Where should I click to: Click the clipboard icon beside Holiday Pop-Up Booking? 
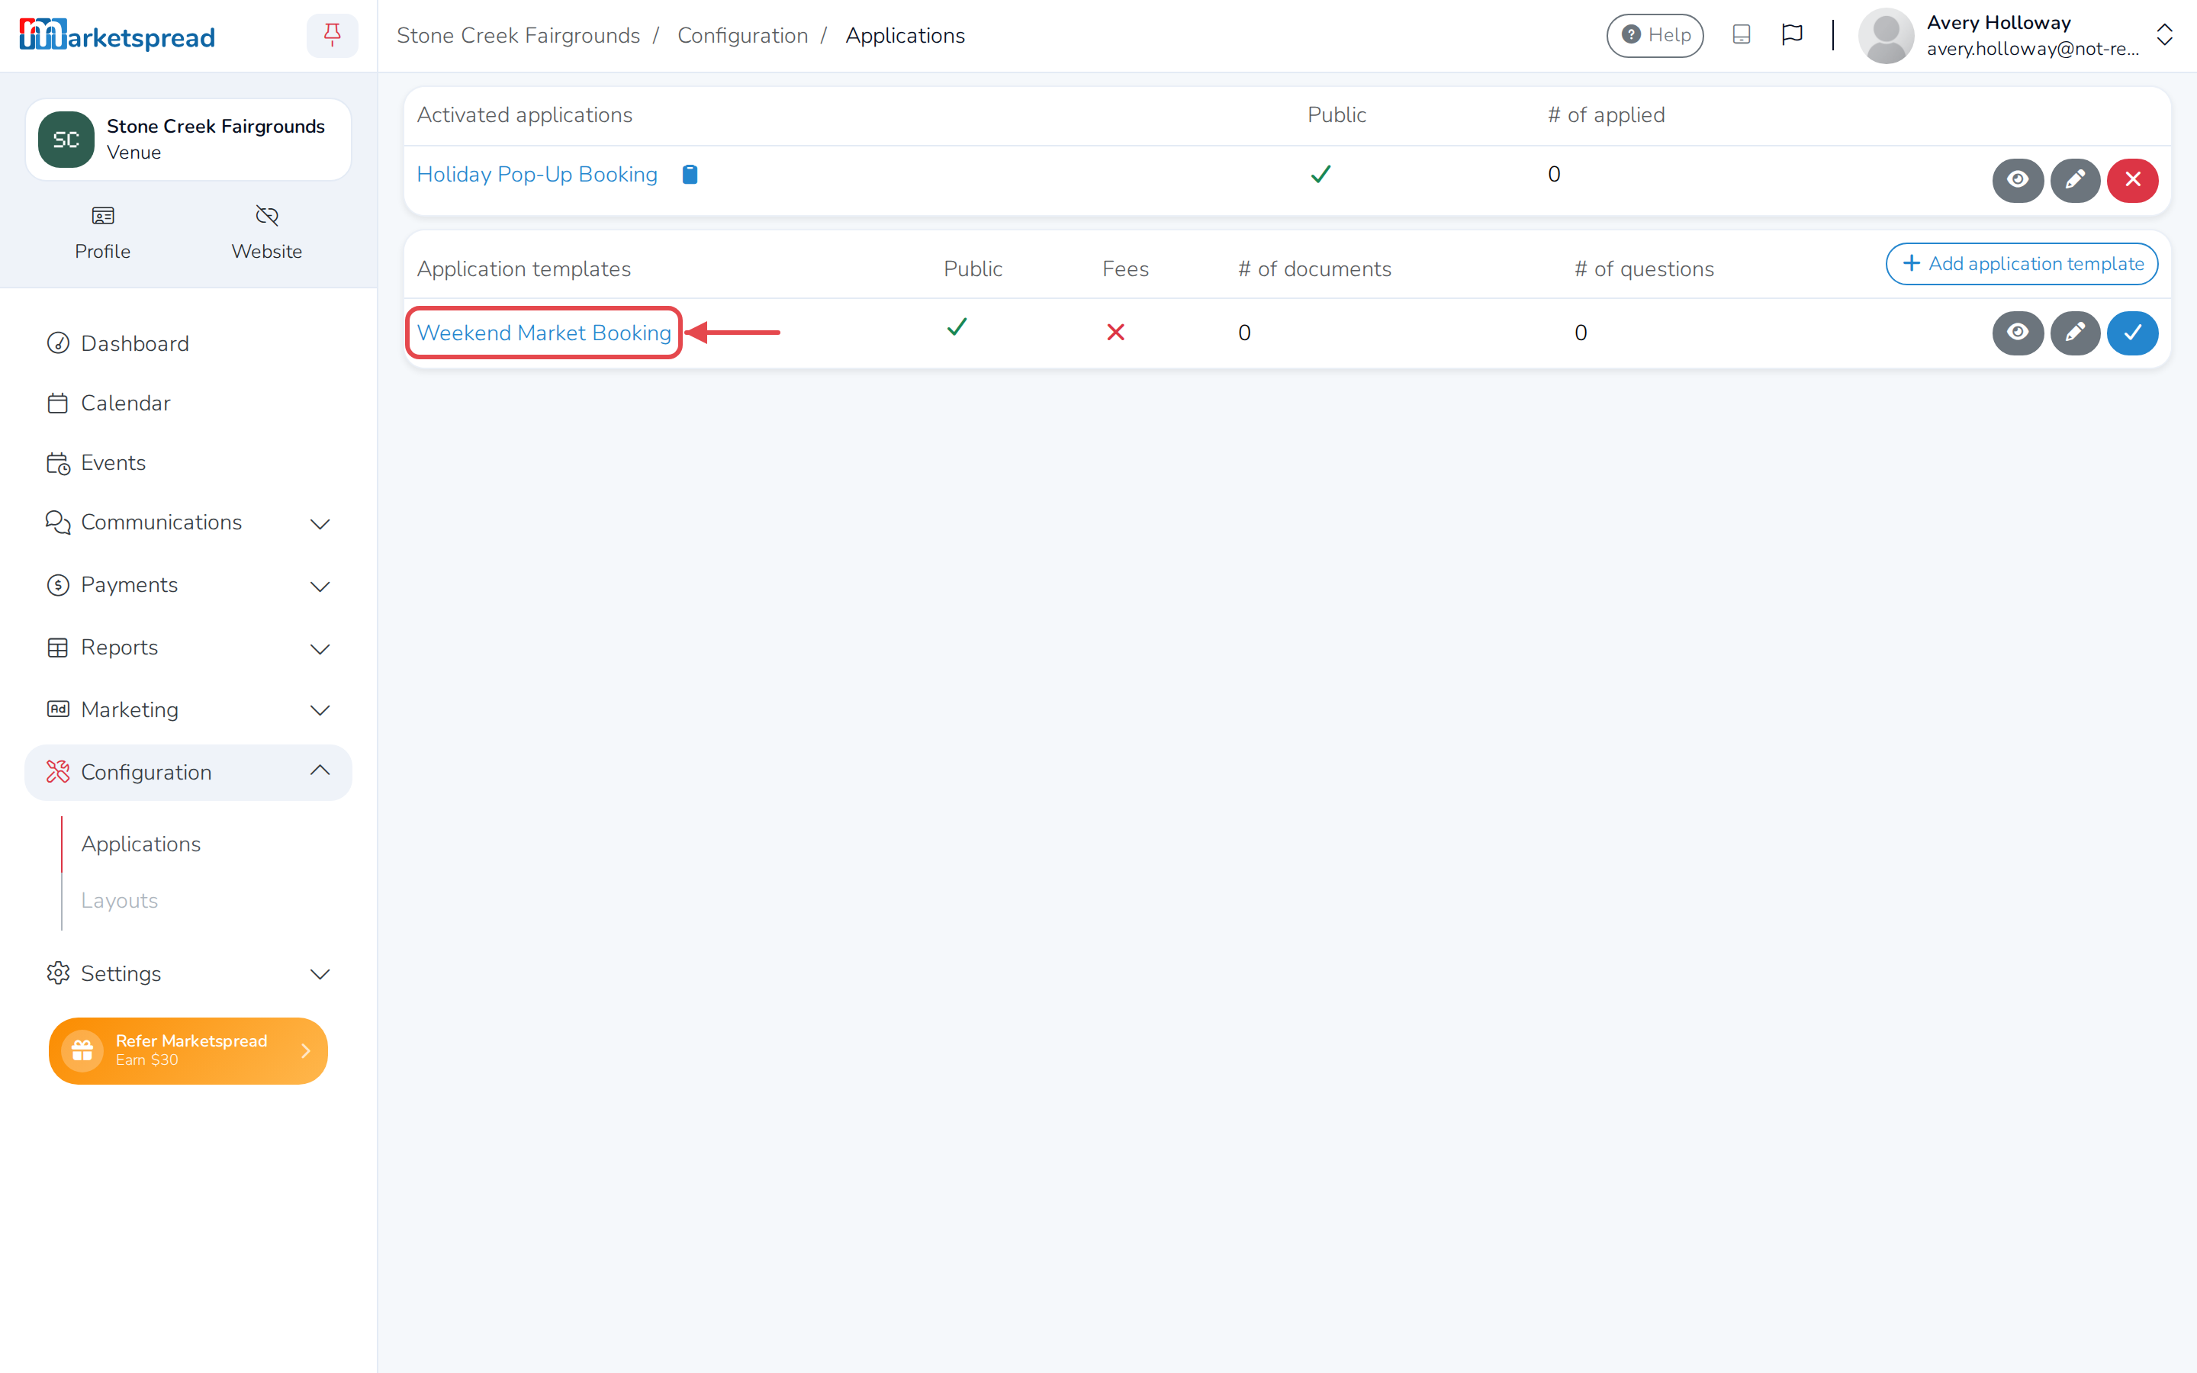click(x=690, y=175)
